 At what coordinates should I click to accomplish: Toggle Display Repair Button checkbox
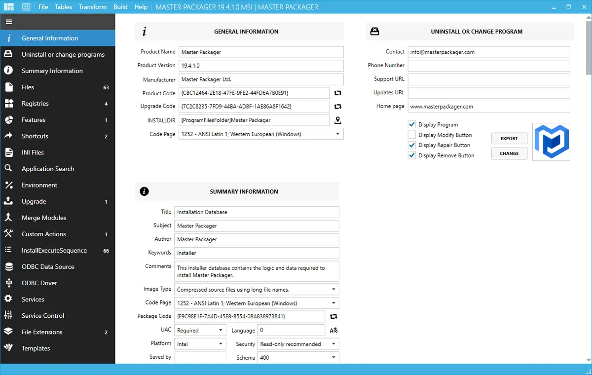point(412,145)
